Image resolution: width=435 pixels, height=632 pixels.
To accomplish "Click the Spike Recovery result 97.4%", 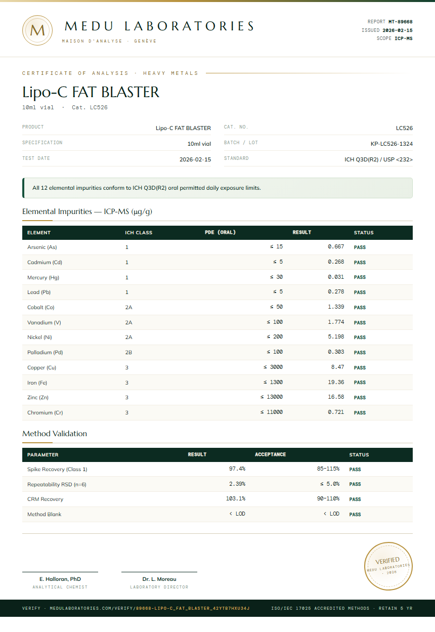I will (x=237, y=469).
